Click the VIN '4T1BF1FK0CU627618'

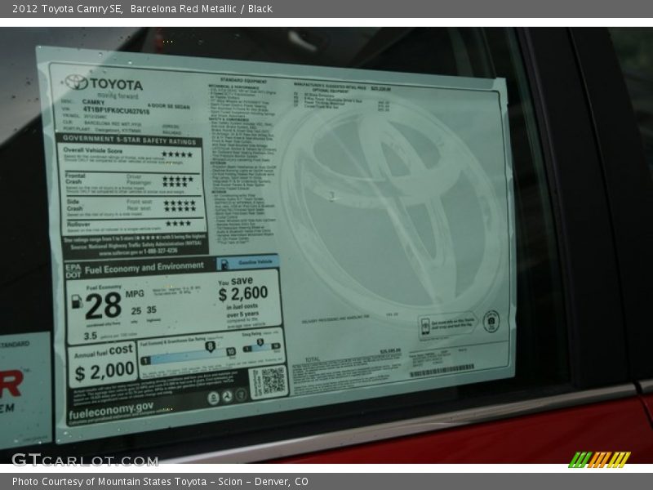pos(116,110)
